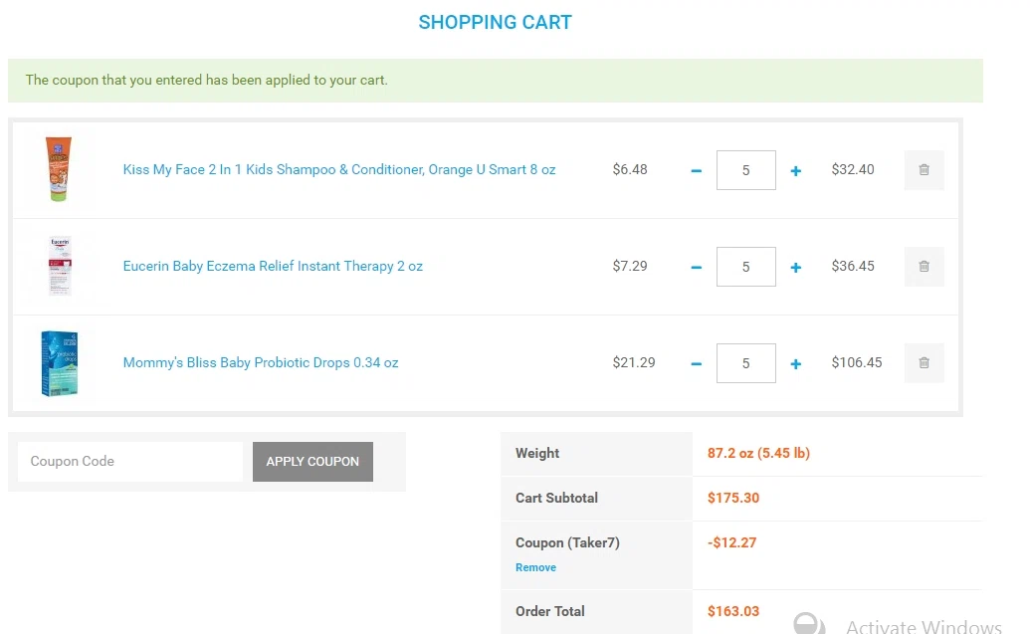Open Kiss My Face Kids Shampoo product link

(x=339, y=169)
